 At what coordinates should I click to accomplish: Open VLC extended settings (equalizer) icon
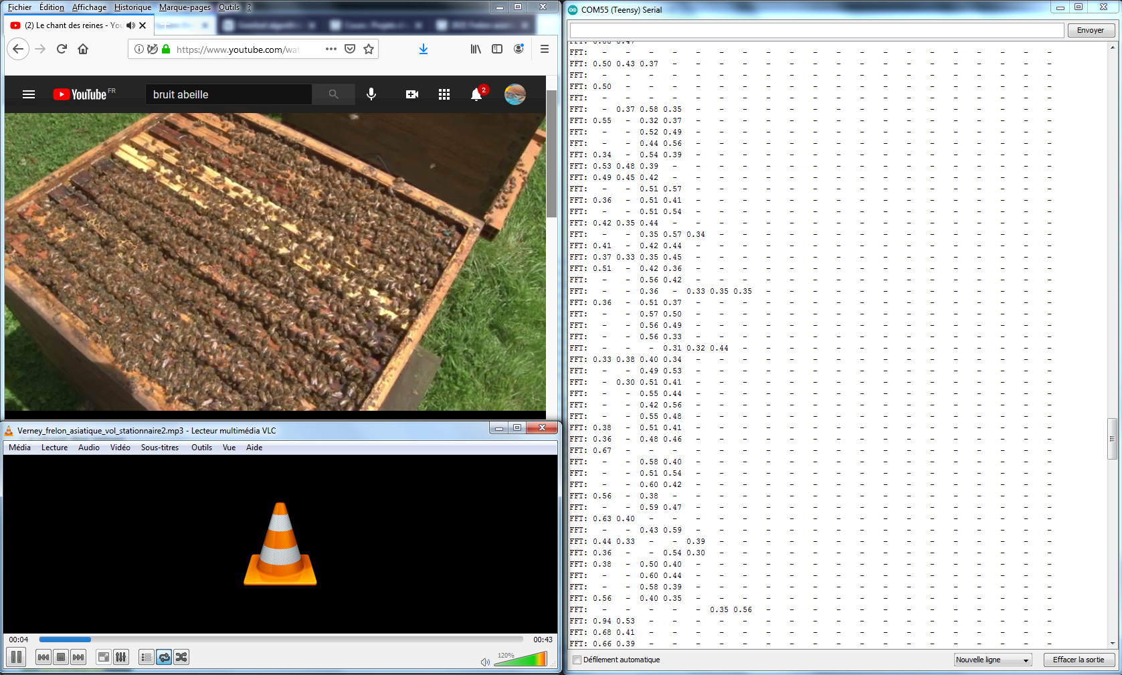(121, 657)
